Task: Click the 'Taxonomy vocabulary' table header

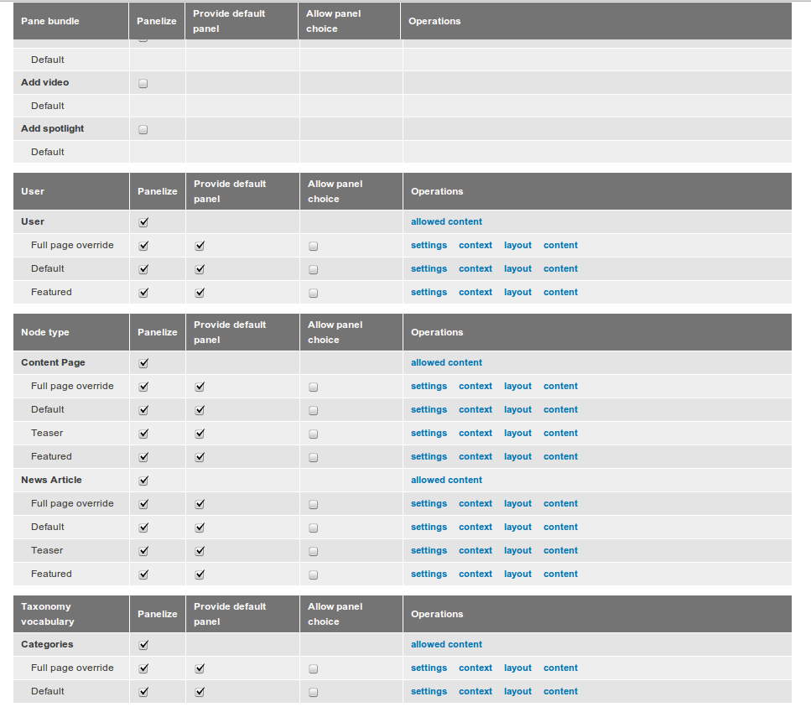Action: pyautogui.click(x=48, y=614)
